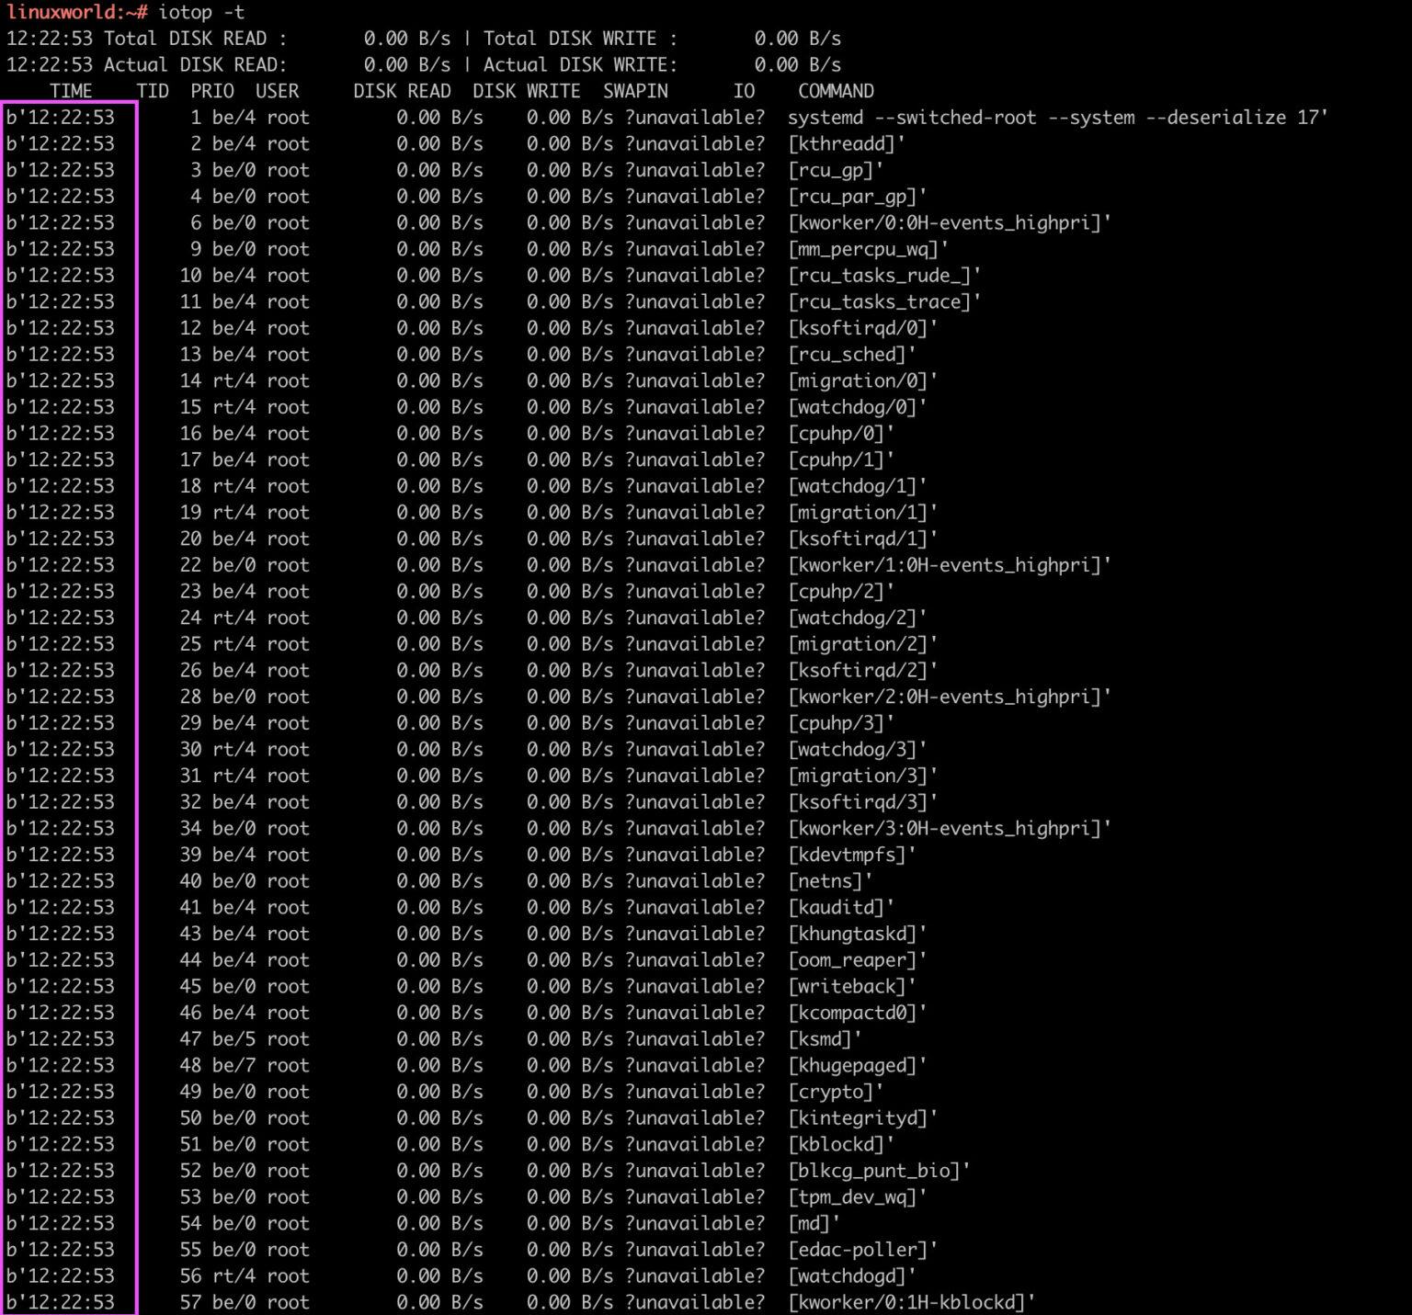Select the systemd process row
The width and height of the screenshot is (1412, 1315).
1057,118
